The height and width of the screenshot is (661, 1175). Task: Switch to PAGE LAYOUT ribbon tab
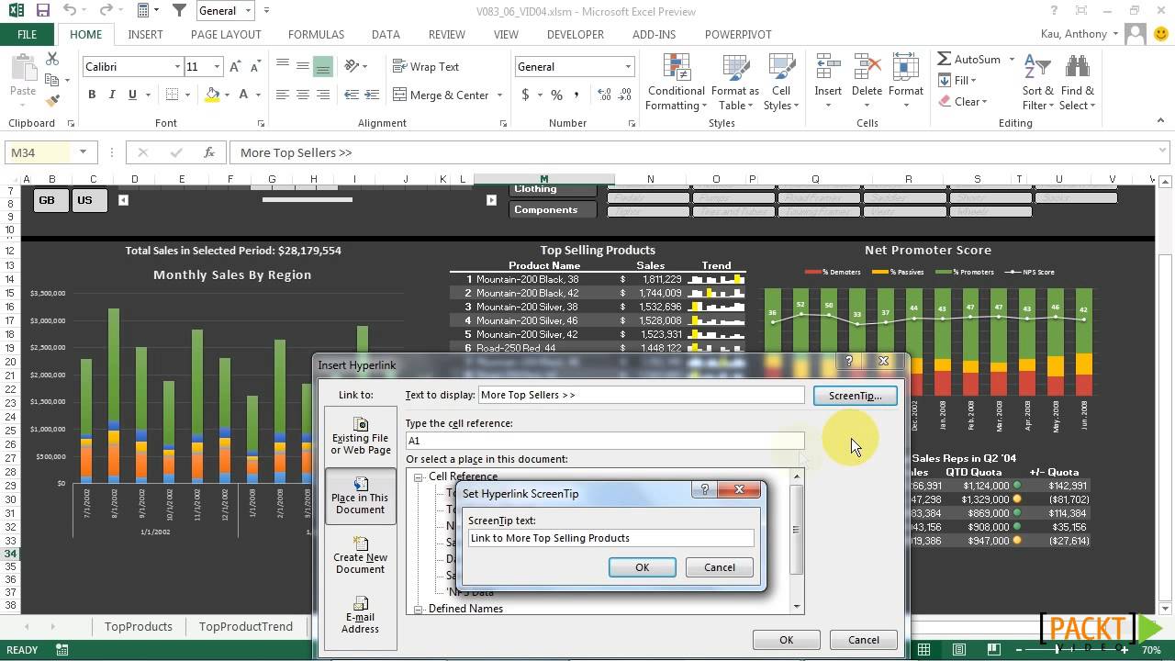click(226, 34)
